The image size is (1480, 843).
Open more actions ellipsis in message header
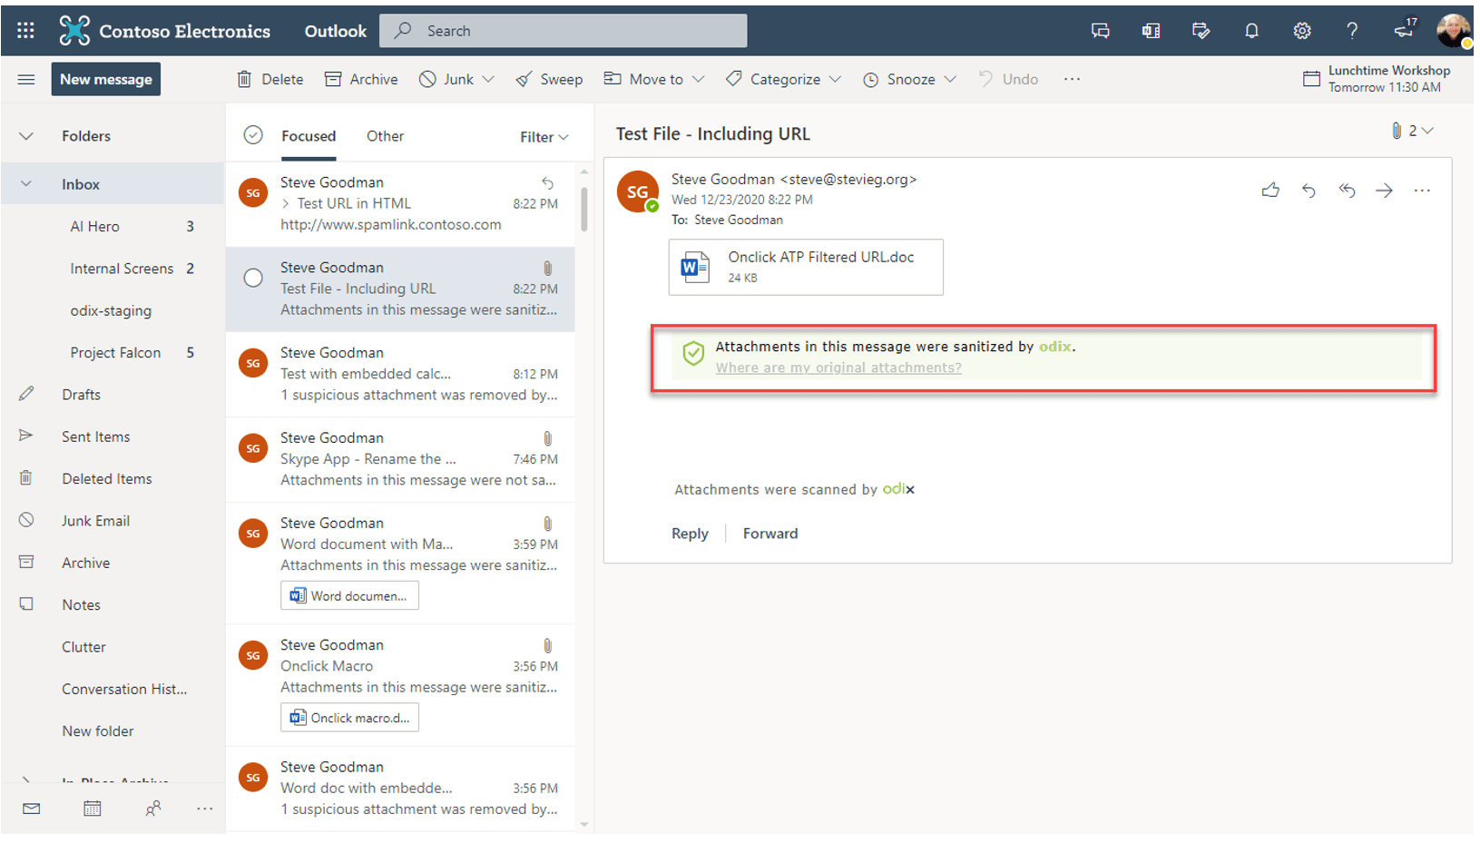1422,191
